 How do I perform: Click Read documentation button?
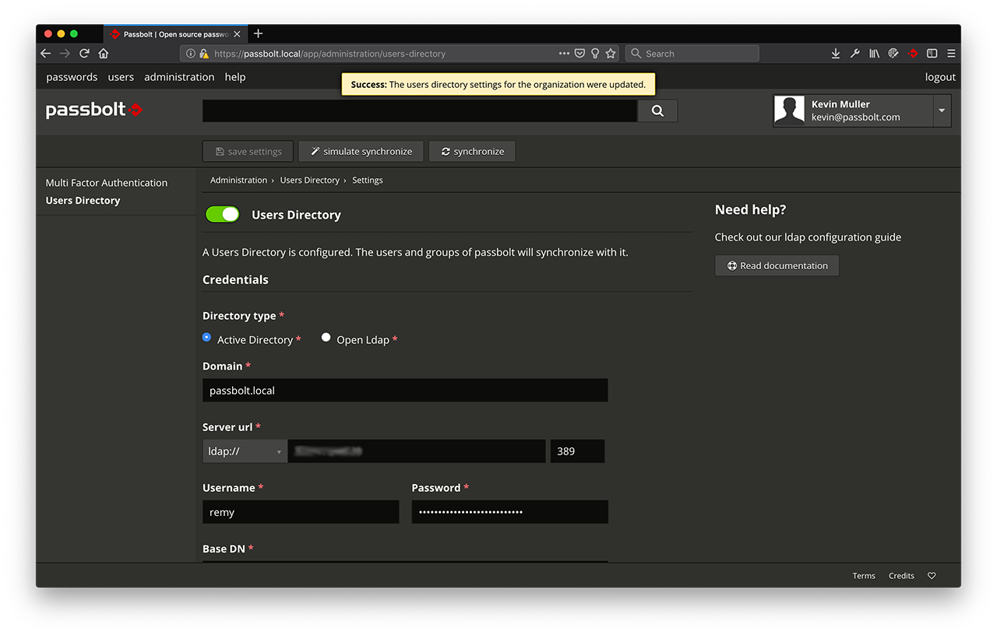click(777, 265)
